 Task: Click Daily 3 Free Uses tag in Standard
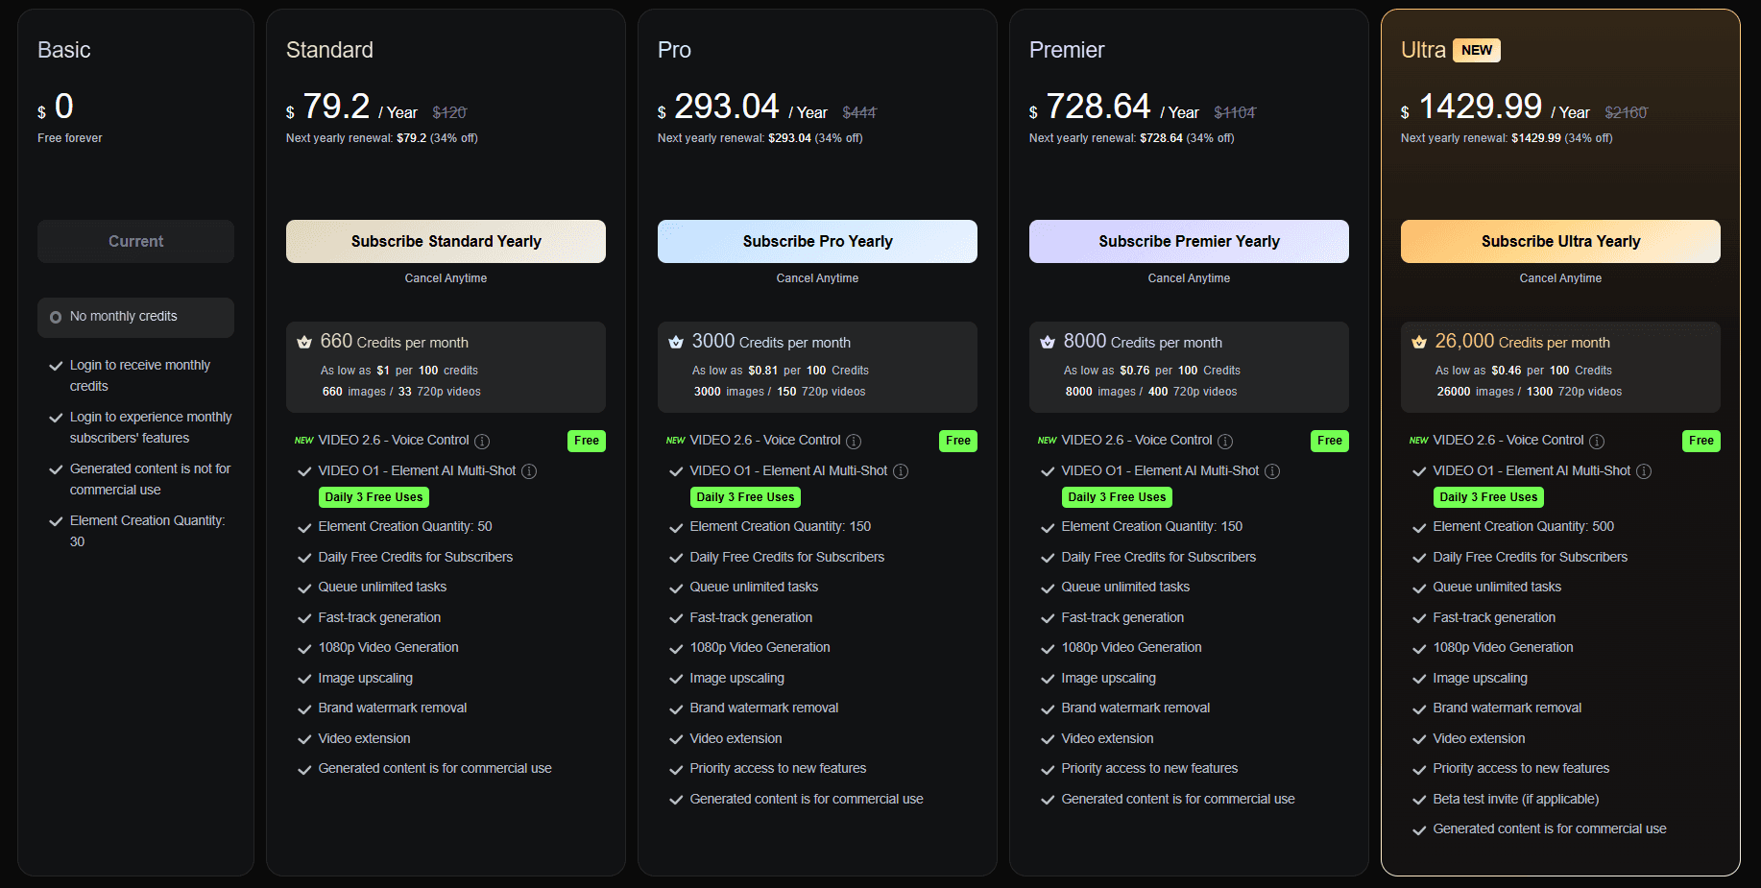coord(374,497)
